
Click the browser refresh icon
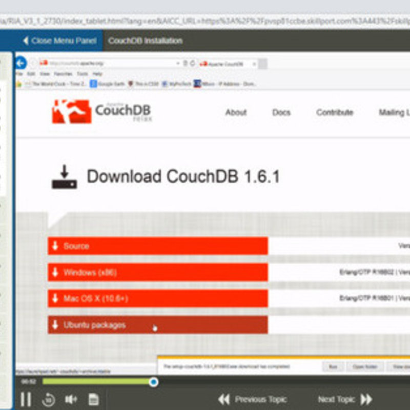coord(193,63)
